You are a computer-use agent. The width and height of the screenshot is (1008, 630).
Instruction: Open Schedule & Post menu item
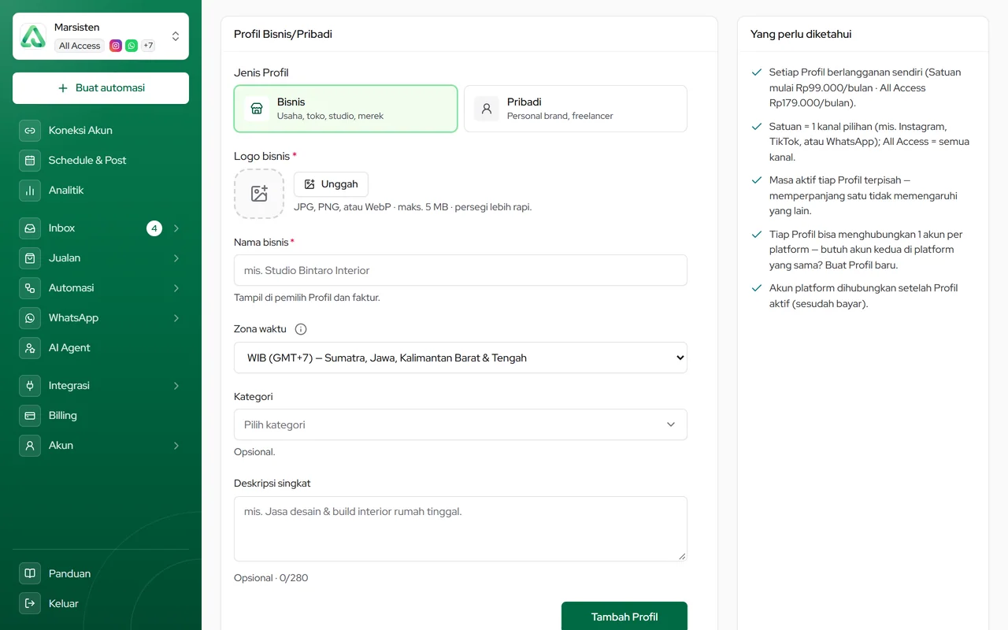[101, 161]
